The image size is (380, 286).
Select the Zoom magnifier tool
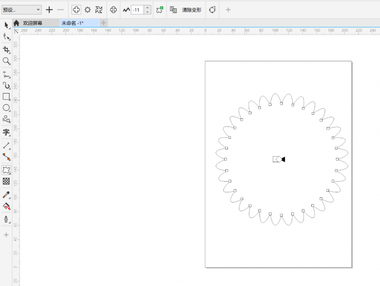pyautogui.click(x=6, y=61)
